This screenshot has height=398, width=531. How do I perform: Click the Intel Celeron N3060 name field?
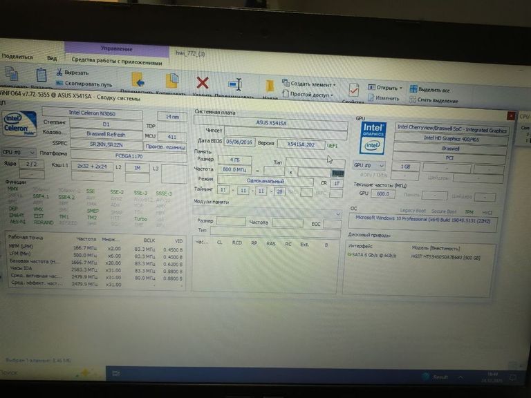[x=92, y=113]
